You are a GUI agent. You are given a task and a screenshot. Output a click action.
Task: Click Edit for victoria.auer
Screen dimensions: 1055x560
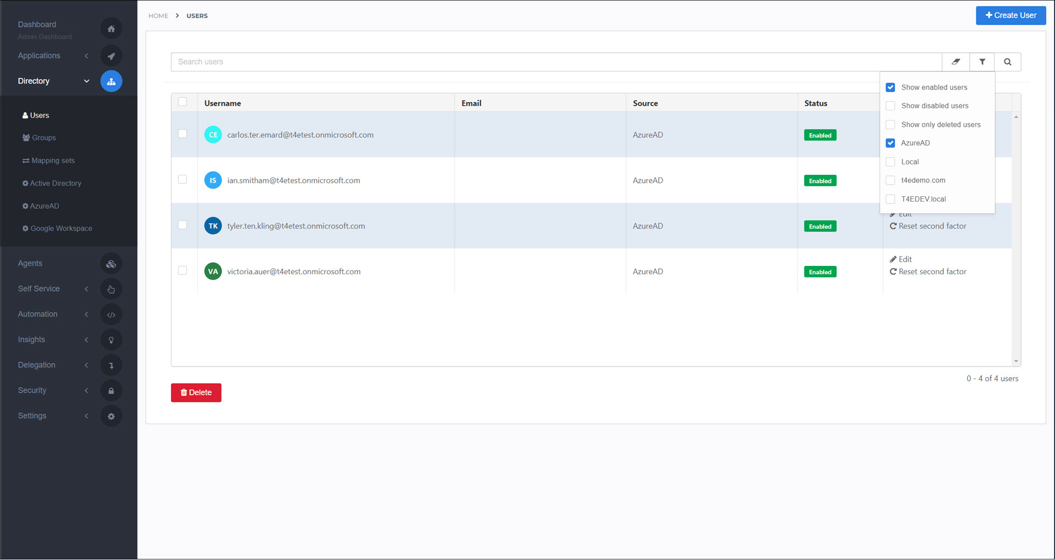click(901, 259)
